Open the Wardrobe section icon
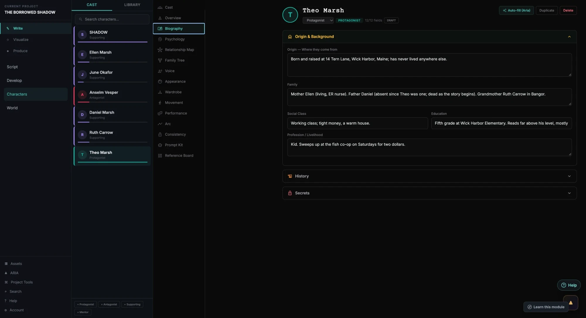This screenshot has height=318, width=586. [x=160, y=92]
